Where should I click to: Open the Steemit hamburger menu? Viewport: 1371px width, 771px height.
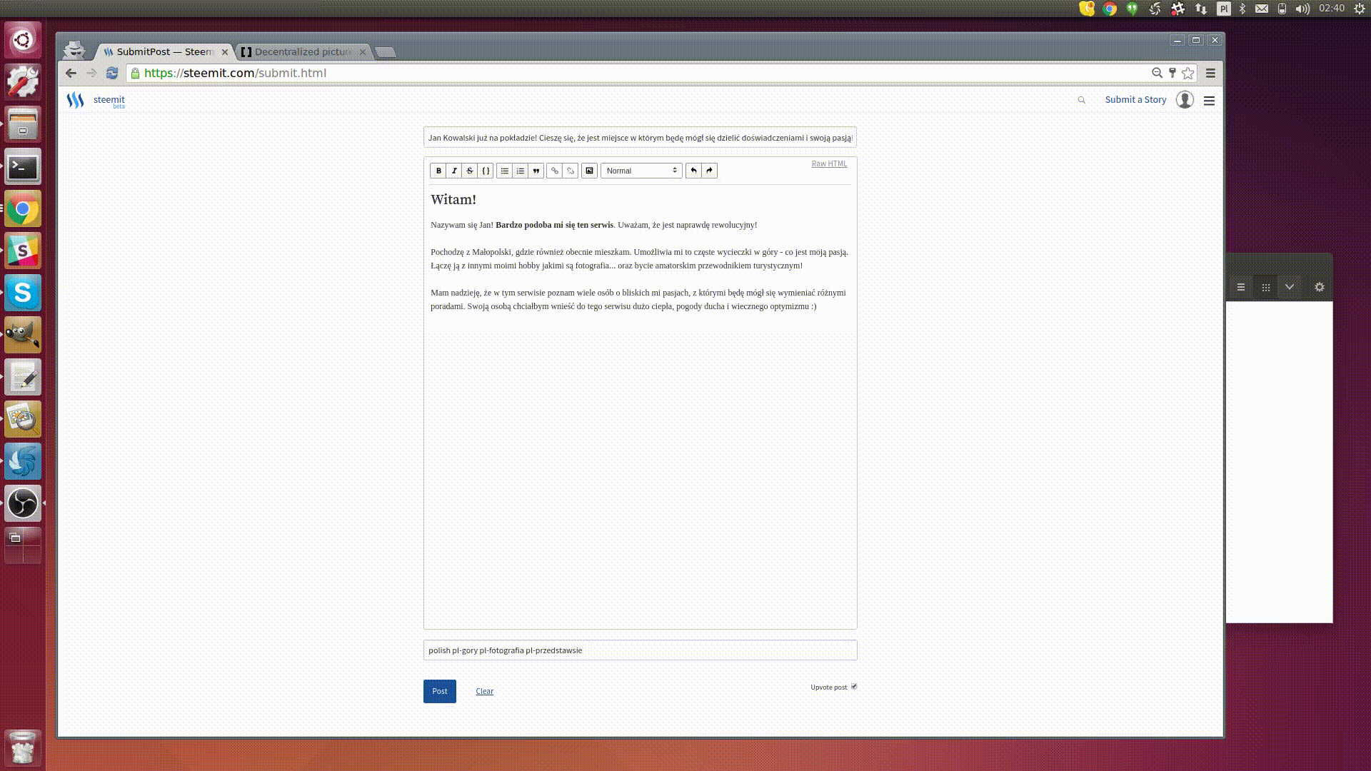click(1209, 101)
